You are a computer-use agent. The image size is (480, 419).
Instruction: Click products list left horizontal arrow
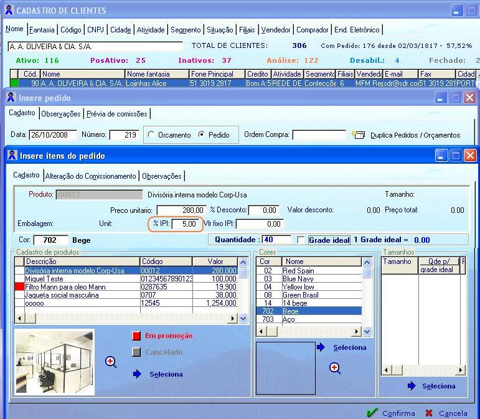(x=20, y=318)
